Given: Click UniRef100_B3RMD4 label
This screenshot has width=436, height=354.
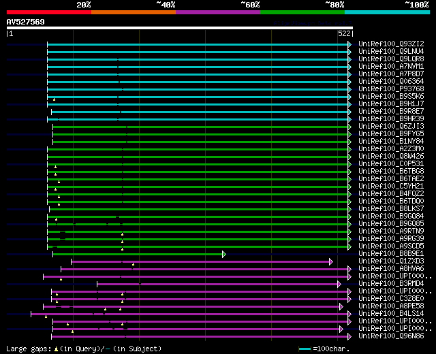Looking at the screenshot, I should 391,284.
